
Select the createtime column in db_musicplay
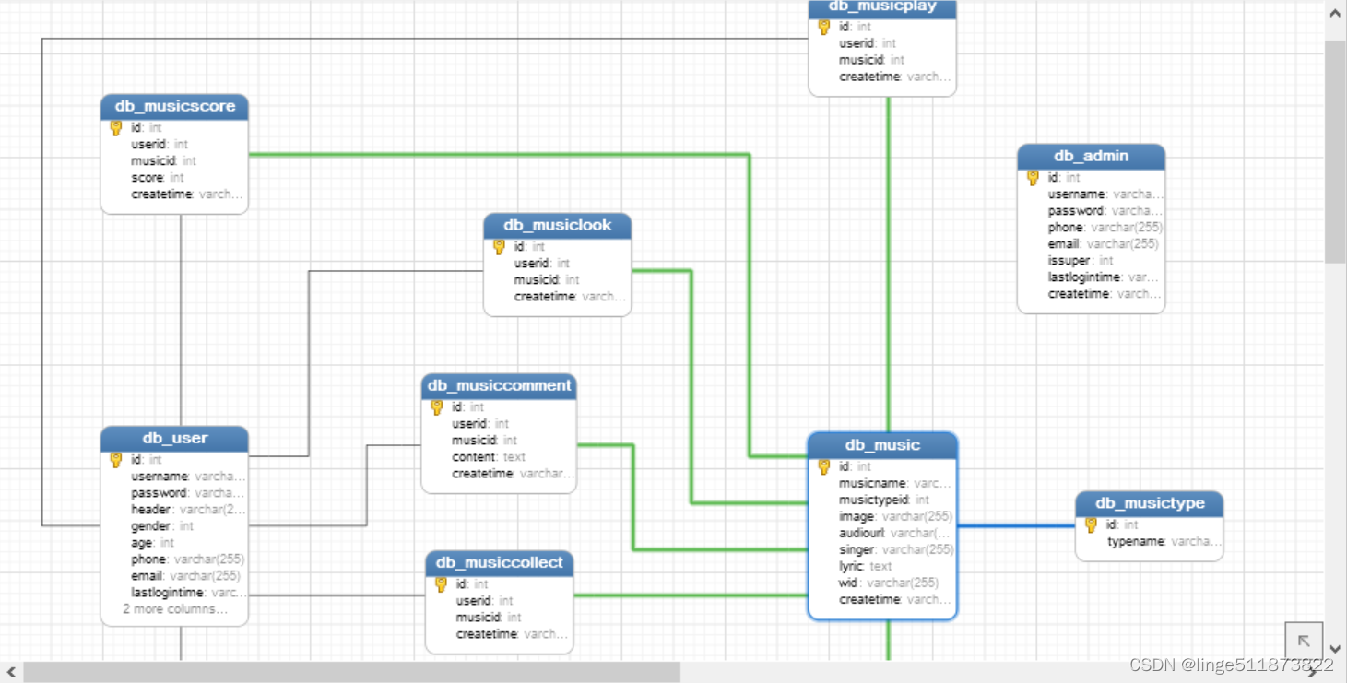(x=894, y=77)
